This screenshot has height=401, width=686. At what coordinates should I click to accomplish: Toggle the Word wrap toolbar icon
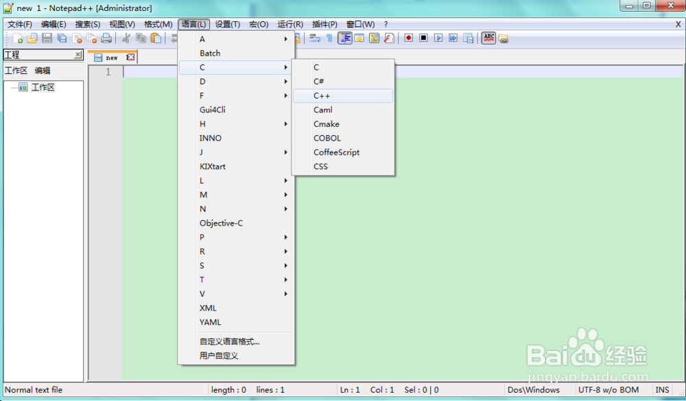(315, 38)
